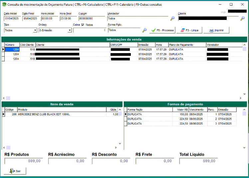Click the application icon in the title bar

point(4,5)
